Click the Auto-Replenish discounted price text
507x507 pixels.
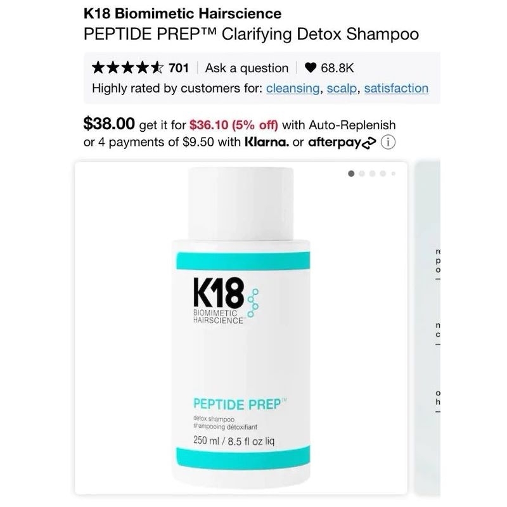coord(233,125)
